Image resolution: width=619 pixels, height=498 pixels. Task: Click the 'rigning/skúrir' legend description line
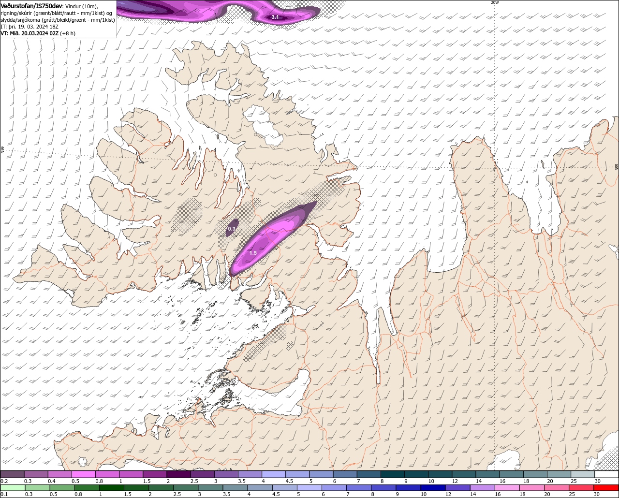click(57, 13)
